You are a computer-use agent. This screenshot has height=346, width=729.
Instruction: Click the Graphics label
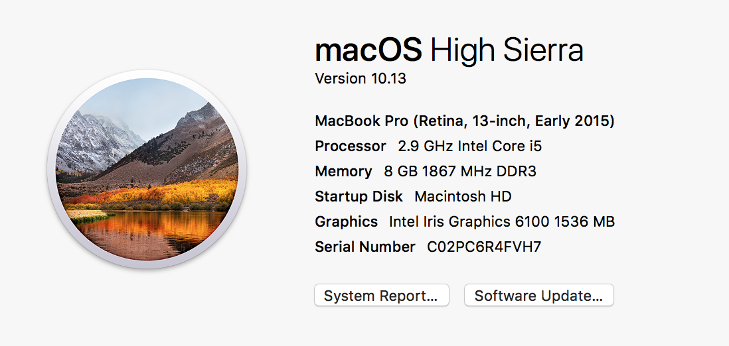click(x=346, y=221)
